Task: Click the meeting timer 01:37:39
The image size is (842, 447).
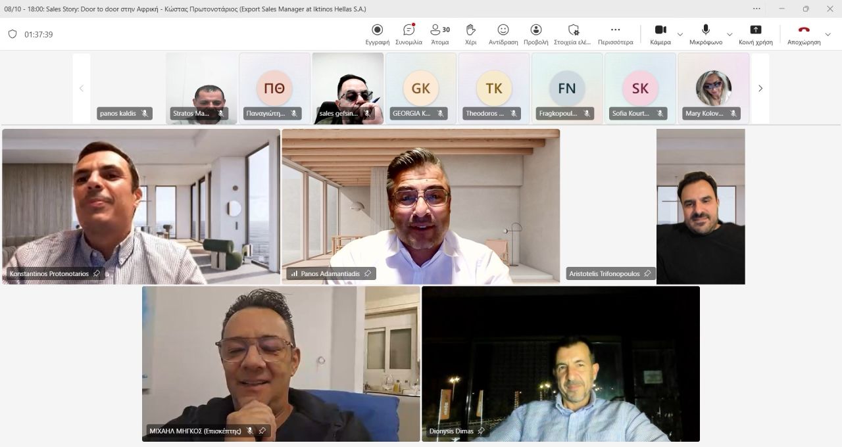Action: pyautogui.click(x=39, y=34)
